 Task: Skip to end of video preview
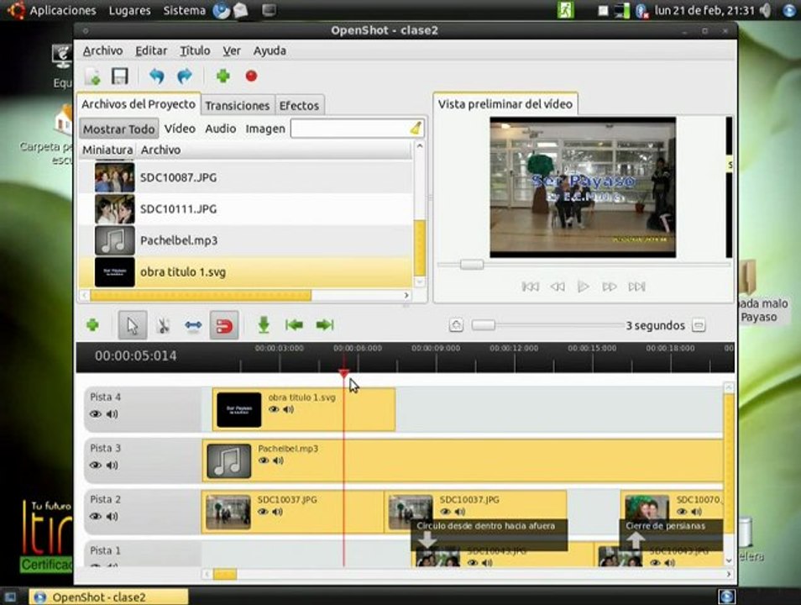tap(636, 287)
